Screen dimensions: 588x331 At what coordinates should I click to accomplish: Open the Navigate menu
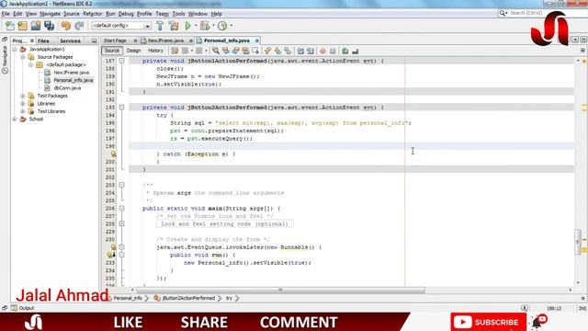[x=50, y=14]
